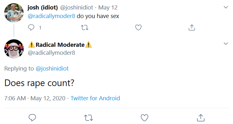Share josh's tweet

(192, 28)
